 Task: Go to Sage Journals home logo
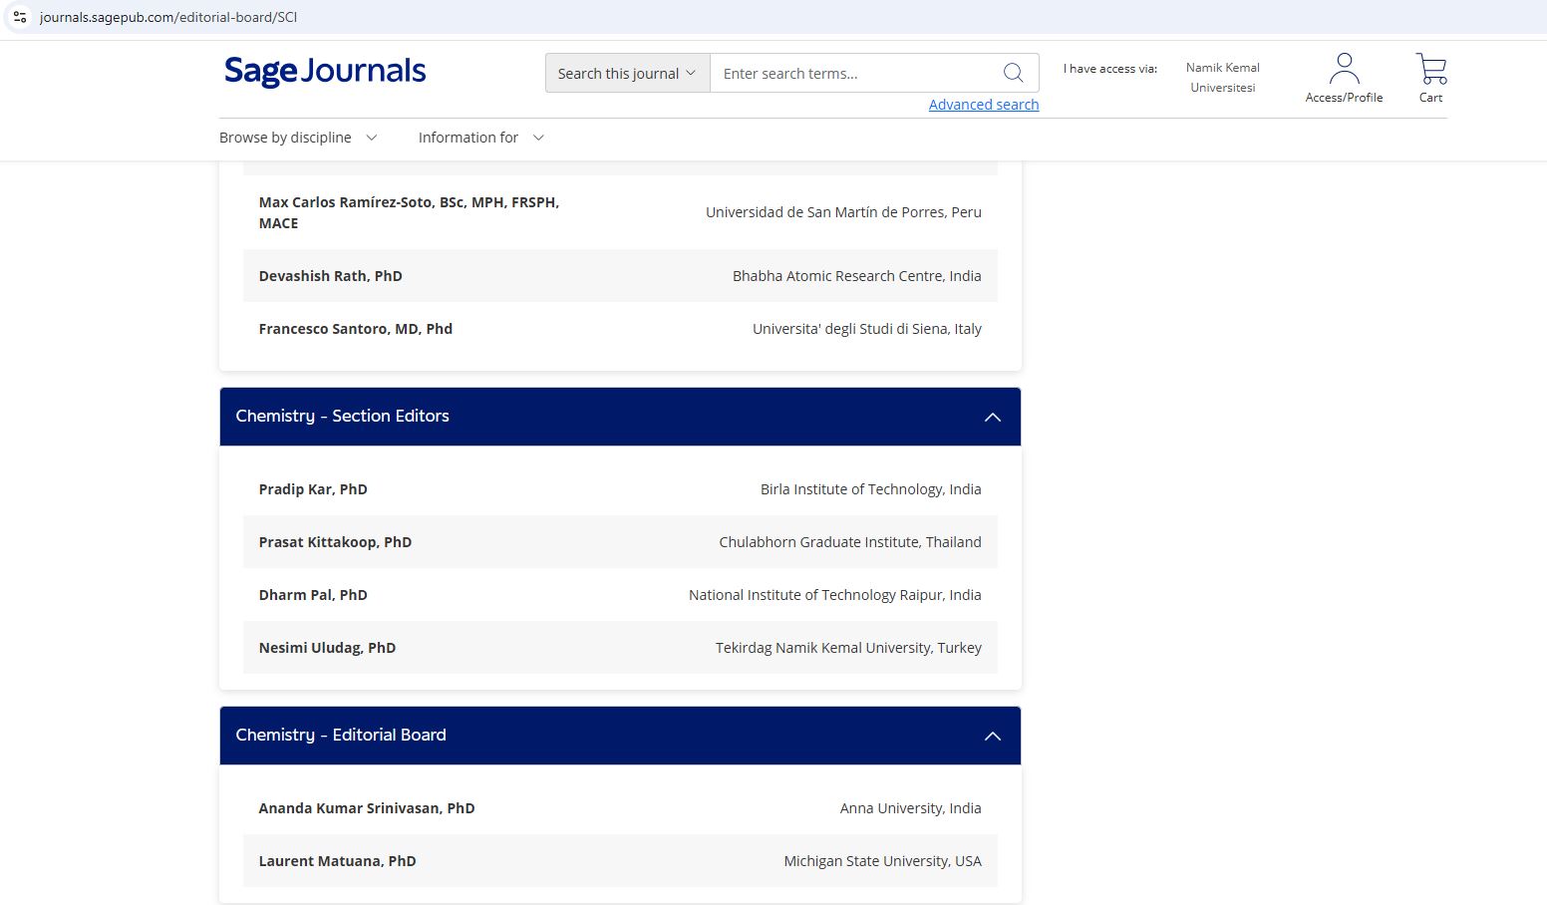click(325, 72)
